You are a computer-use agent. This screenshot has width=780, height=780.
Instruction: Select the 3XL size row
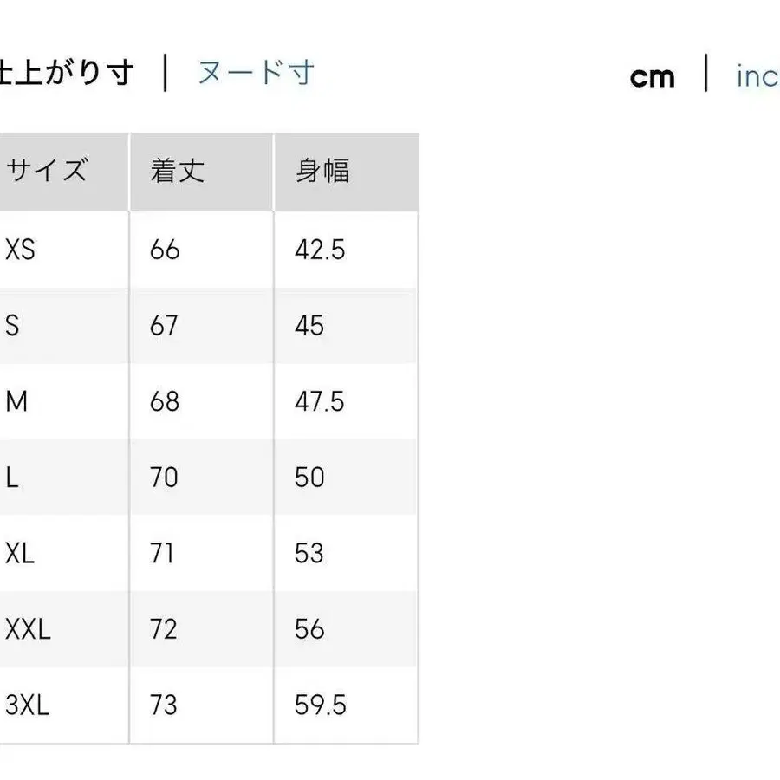click(26, 705)
